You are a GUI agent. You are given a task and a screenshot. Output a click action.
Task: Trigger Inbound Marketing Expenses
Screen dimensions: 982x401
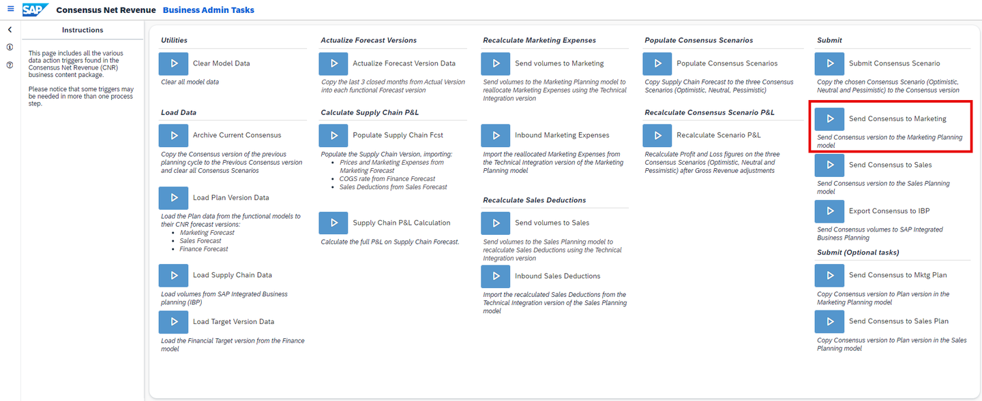pos(495,135)
